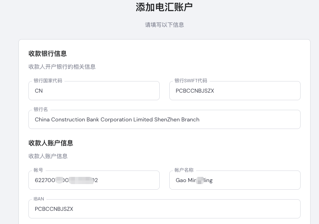
Task: Click the China Construction Bank name text
Action: click(x=117, y=120)
